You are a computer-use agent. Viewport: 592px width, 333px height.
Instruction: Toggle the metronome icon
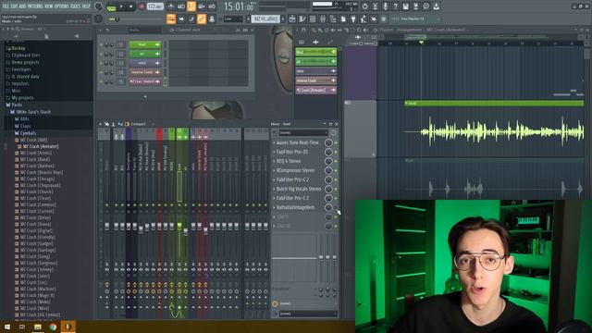pyautogui.click(x=171, y=6)
